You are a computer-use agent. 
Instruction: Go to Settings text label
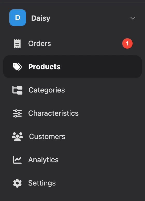click(x=42, y=183)
